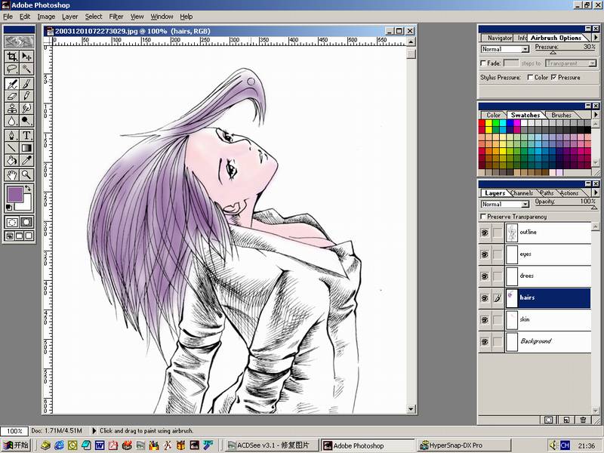Open the Filter menu
Screen dimensions: 604x453
(116, 17)
